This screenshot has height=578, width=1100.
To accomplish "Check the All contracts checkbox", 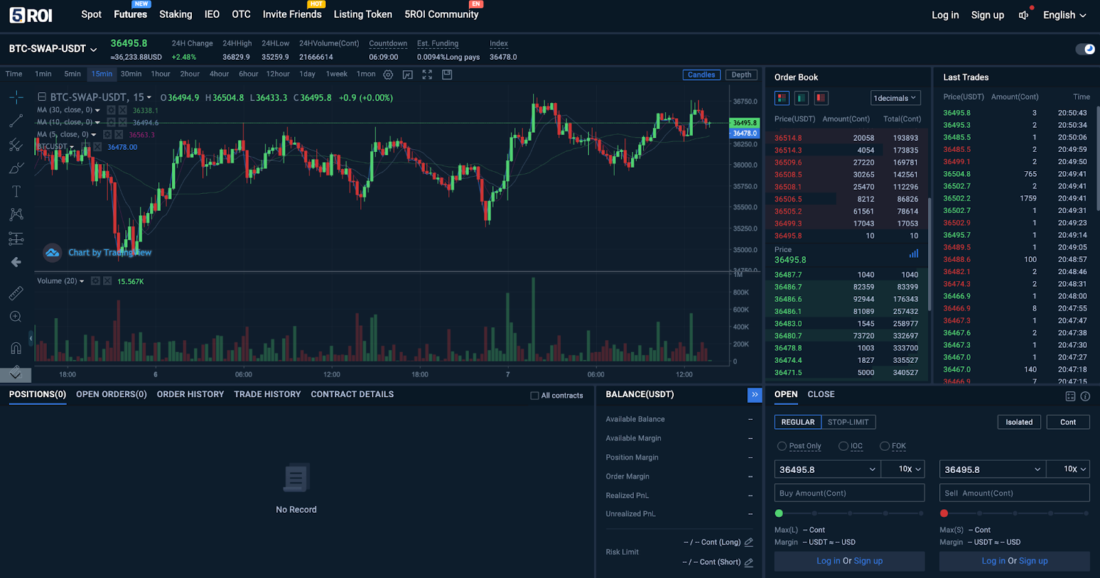I will (x=535, y=395).
